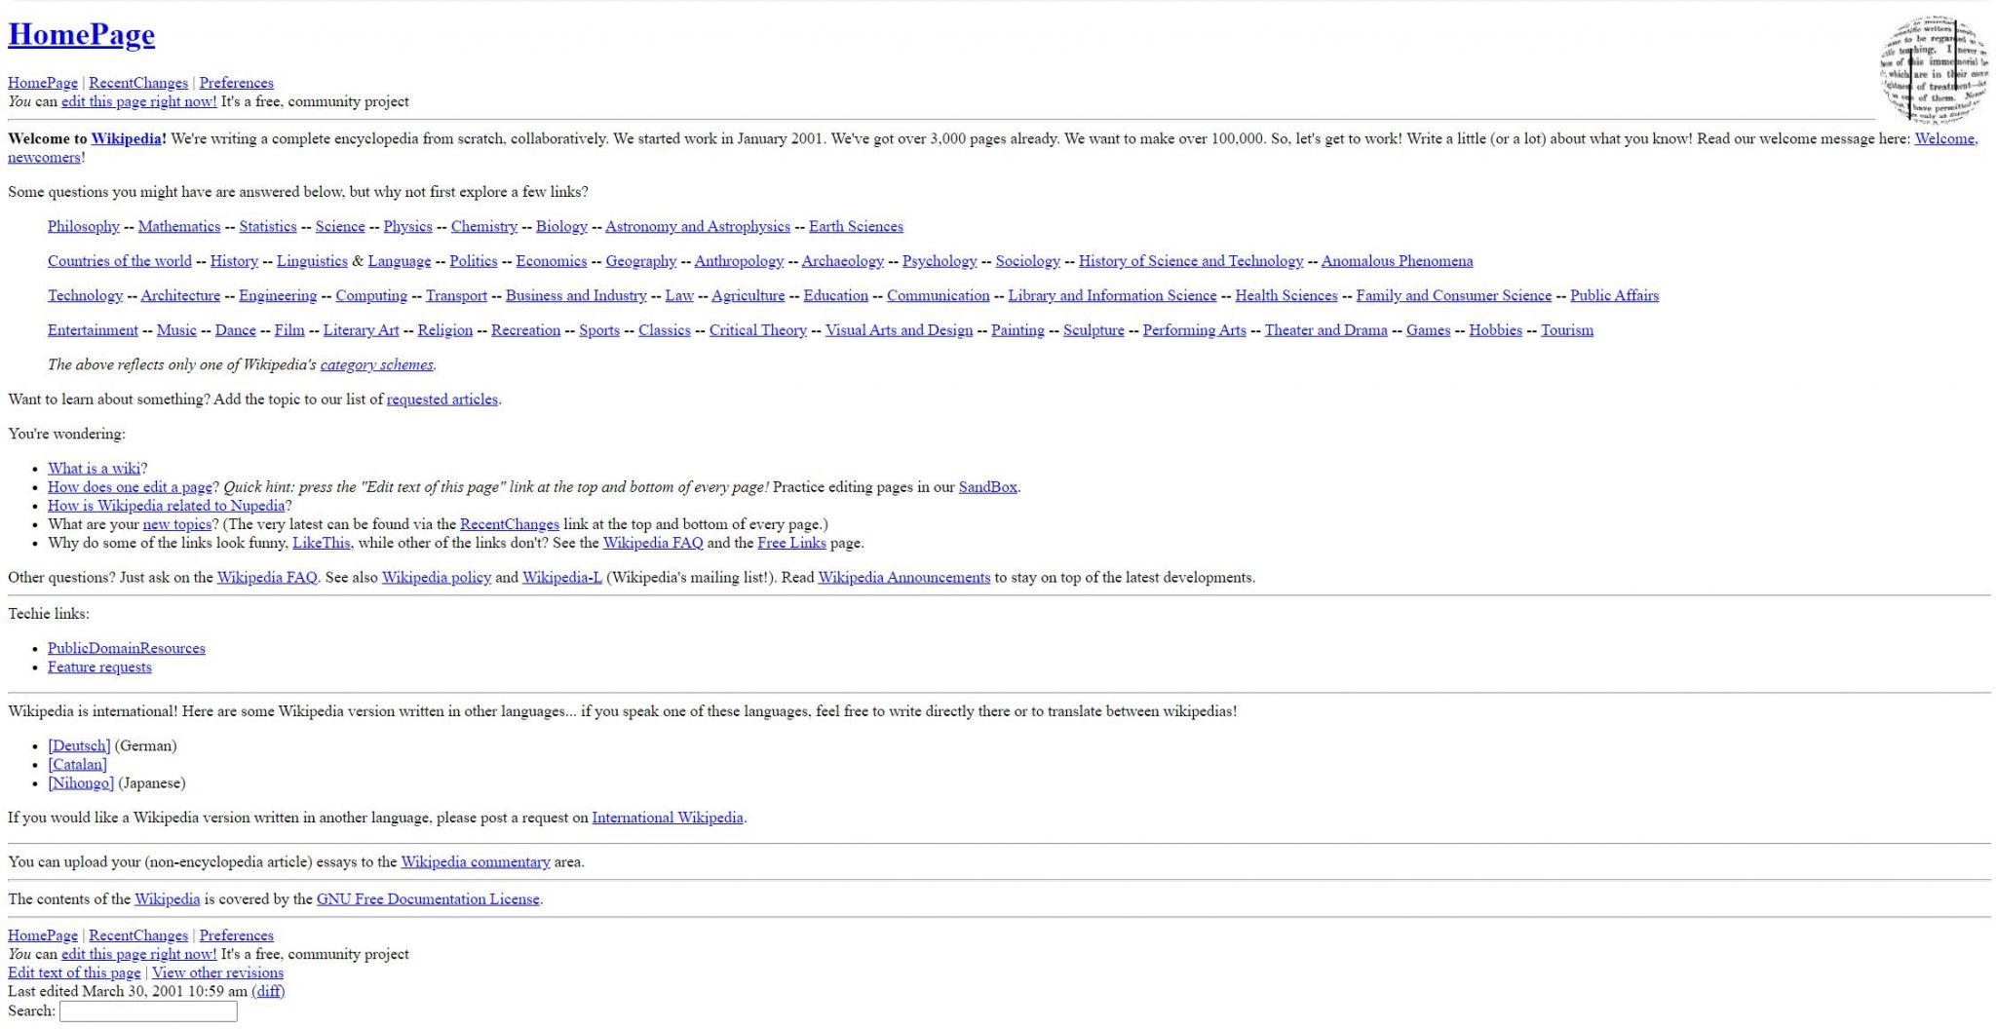Open 'How is Wikipedia related to Nupedia'
This screenshot has height=1029, width=1996.
click(x=167, y=506)
